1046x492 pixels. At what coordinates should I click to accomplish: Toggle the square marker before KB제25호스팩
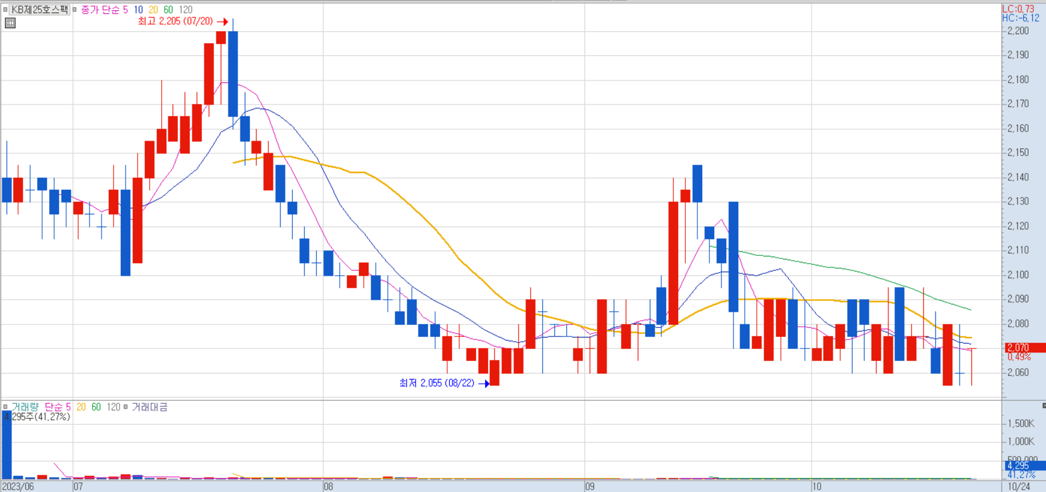click(5, 10)
